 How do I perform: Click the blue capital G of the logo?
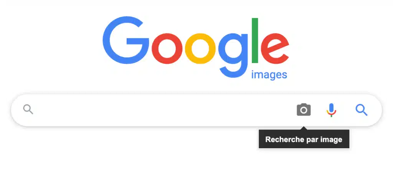[125, 40]
